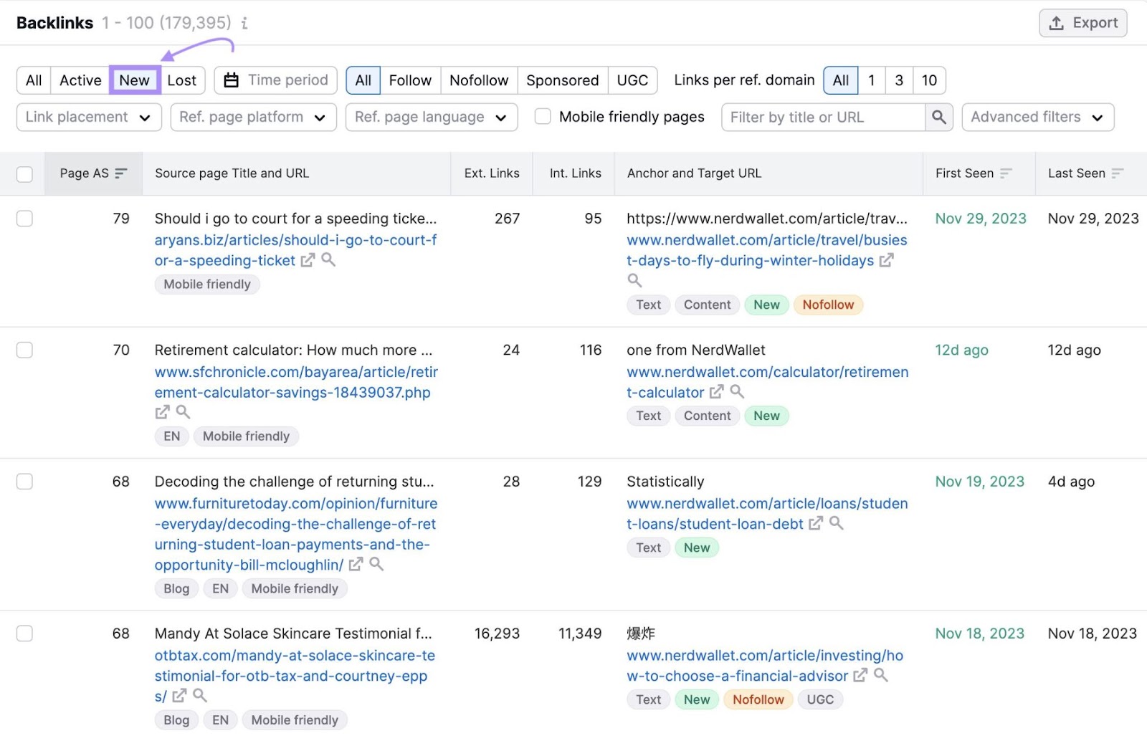The image size is (1147, 741).
Task: Switch to the New backlinks tab
Action: point(134,80)
